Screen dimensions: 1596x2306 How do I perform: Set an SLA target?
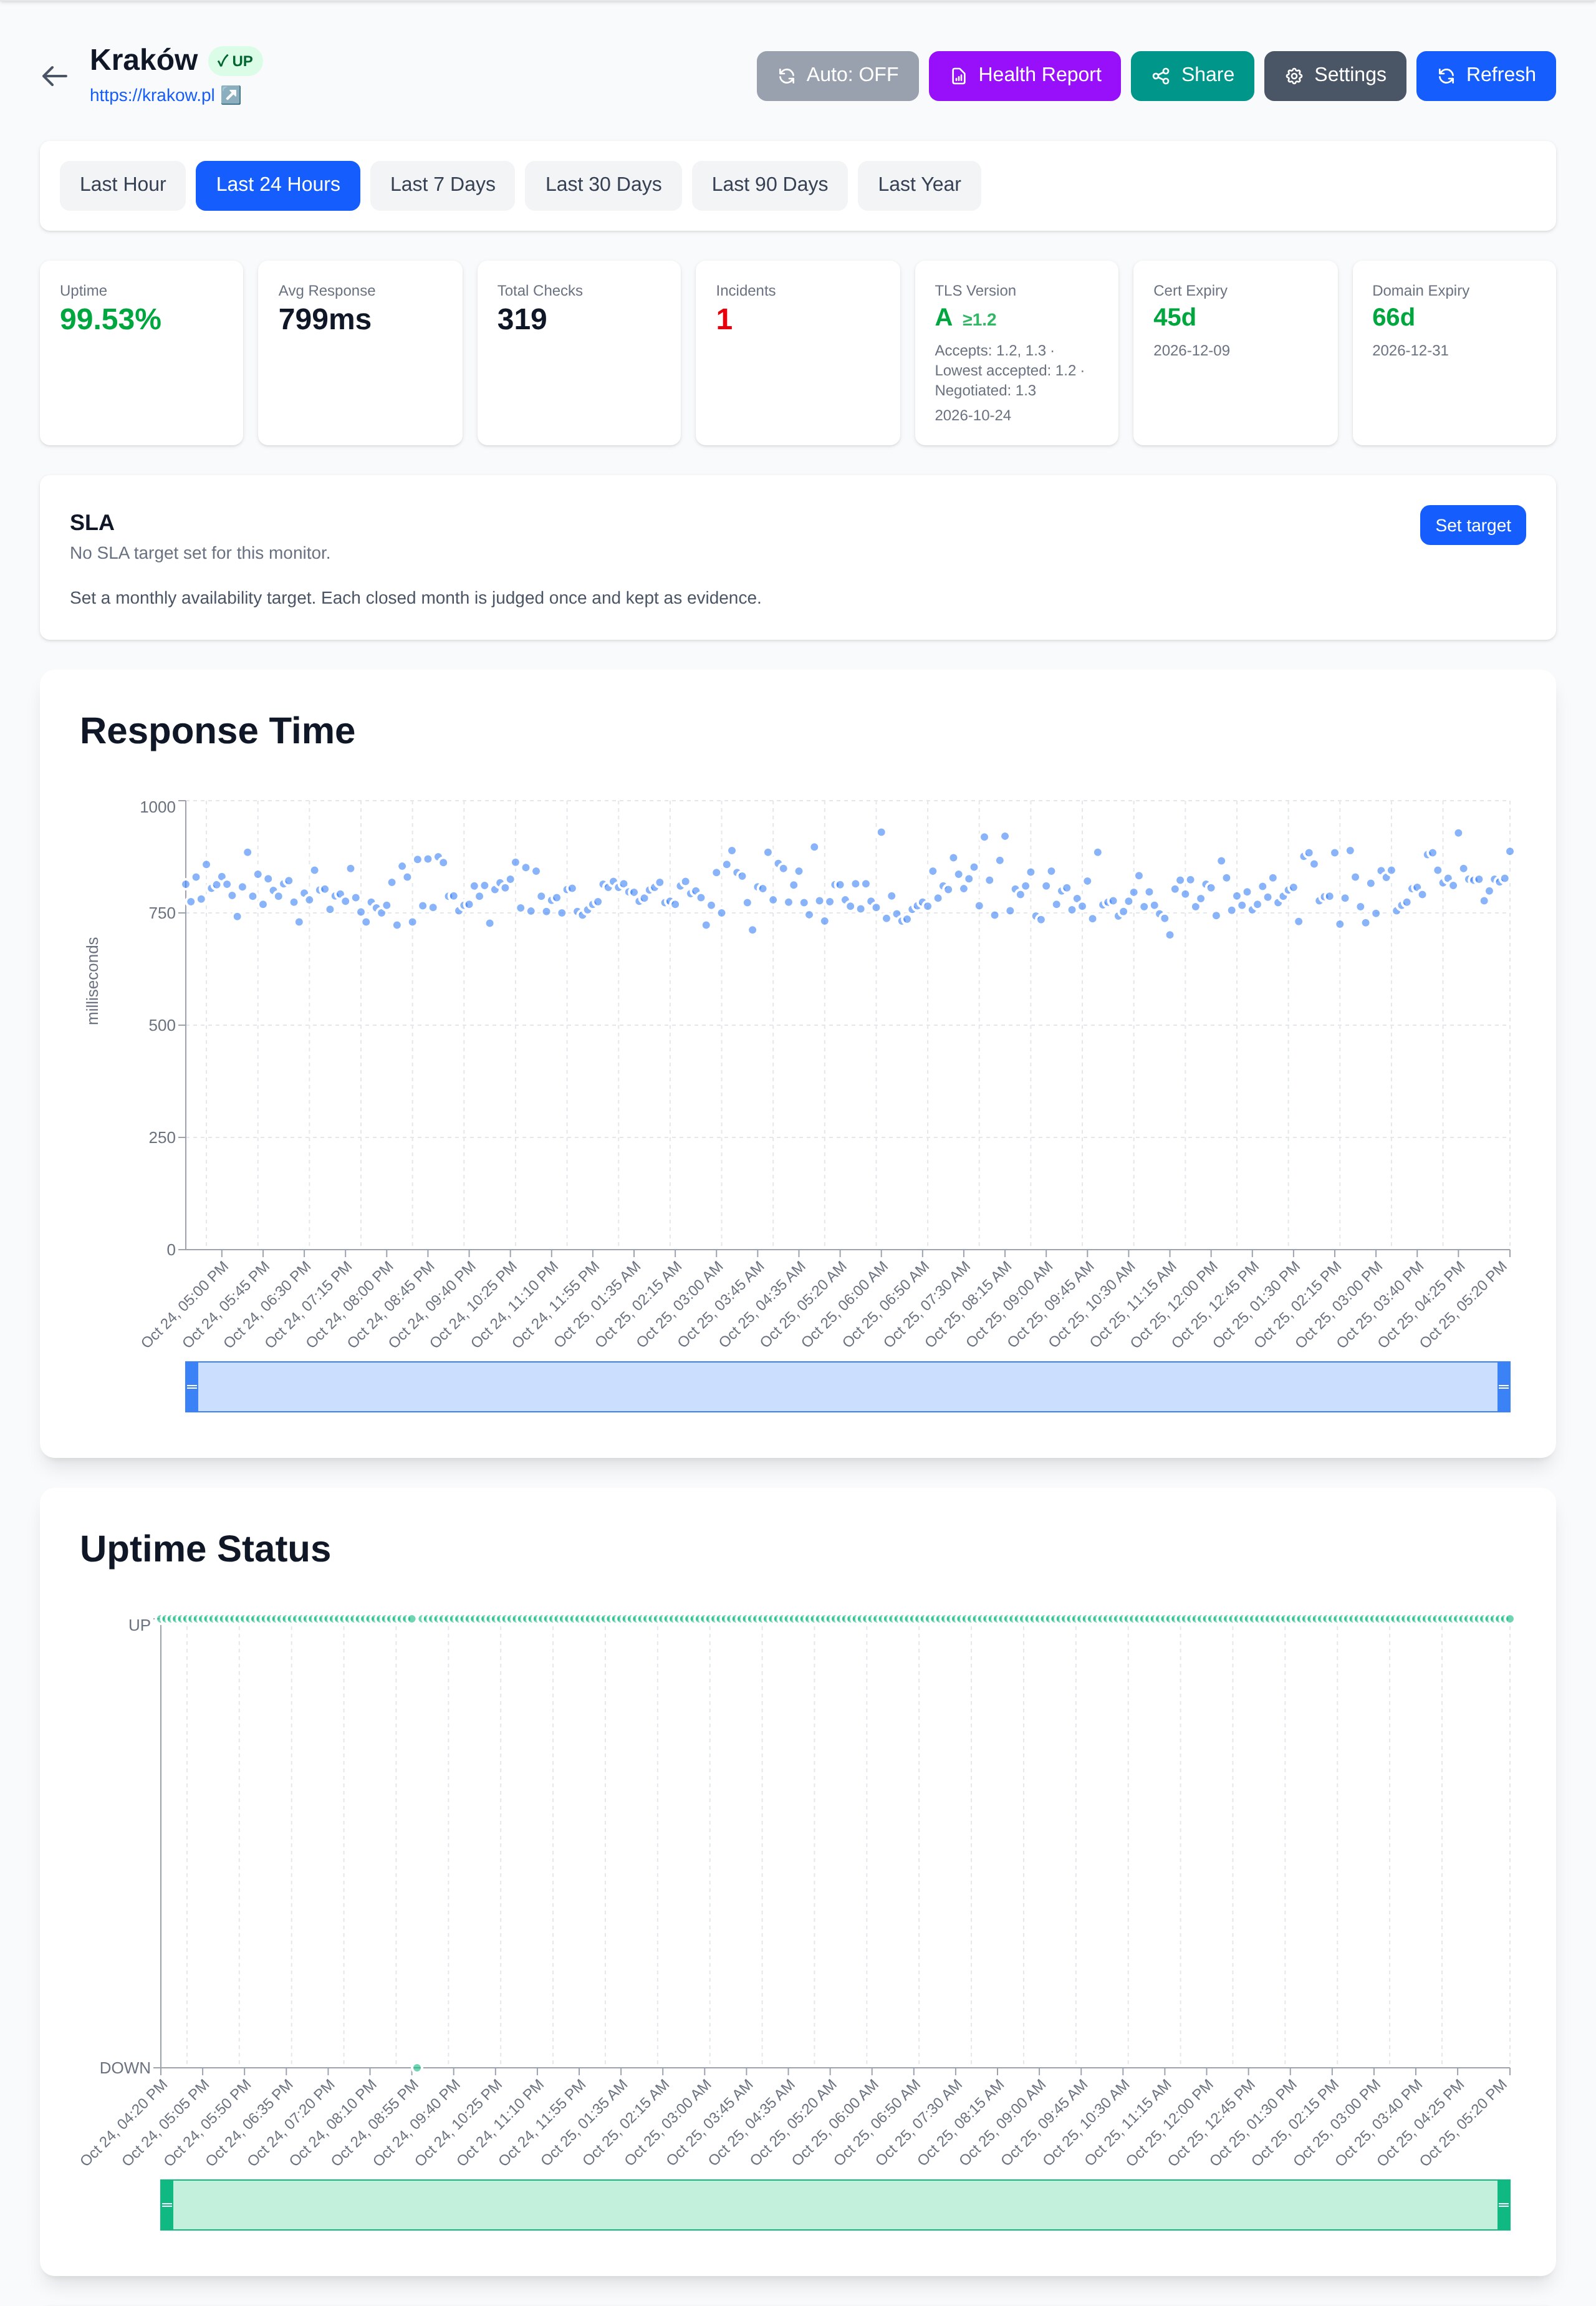(1472, 525)
